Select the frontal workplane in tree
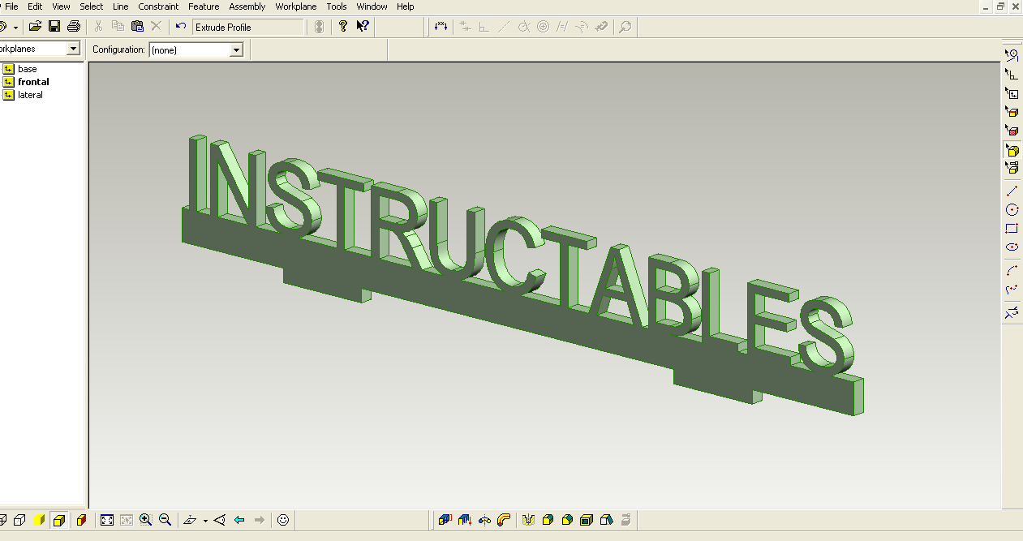 click(x=33, y=82)
